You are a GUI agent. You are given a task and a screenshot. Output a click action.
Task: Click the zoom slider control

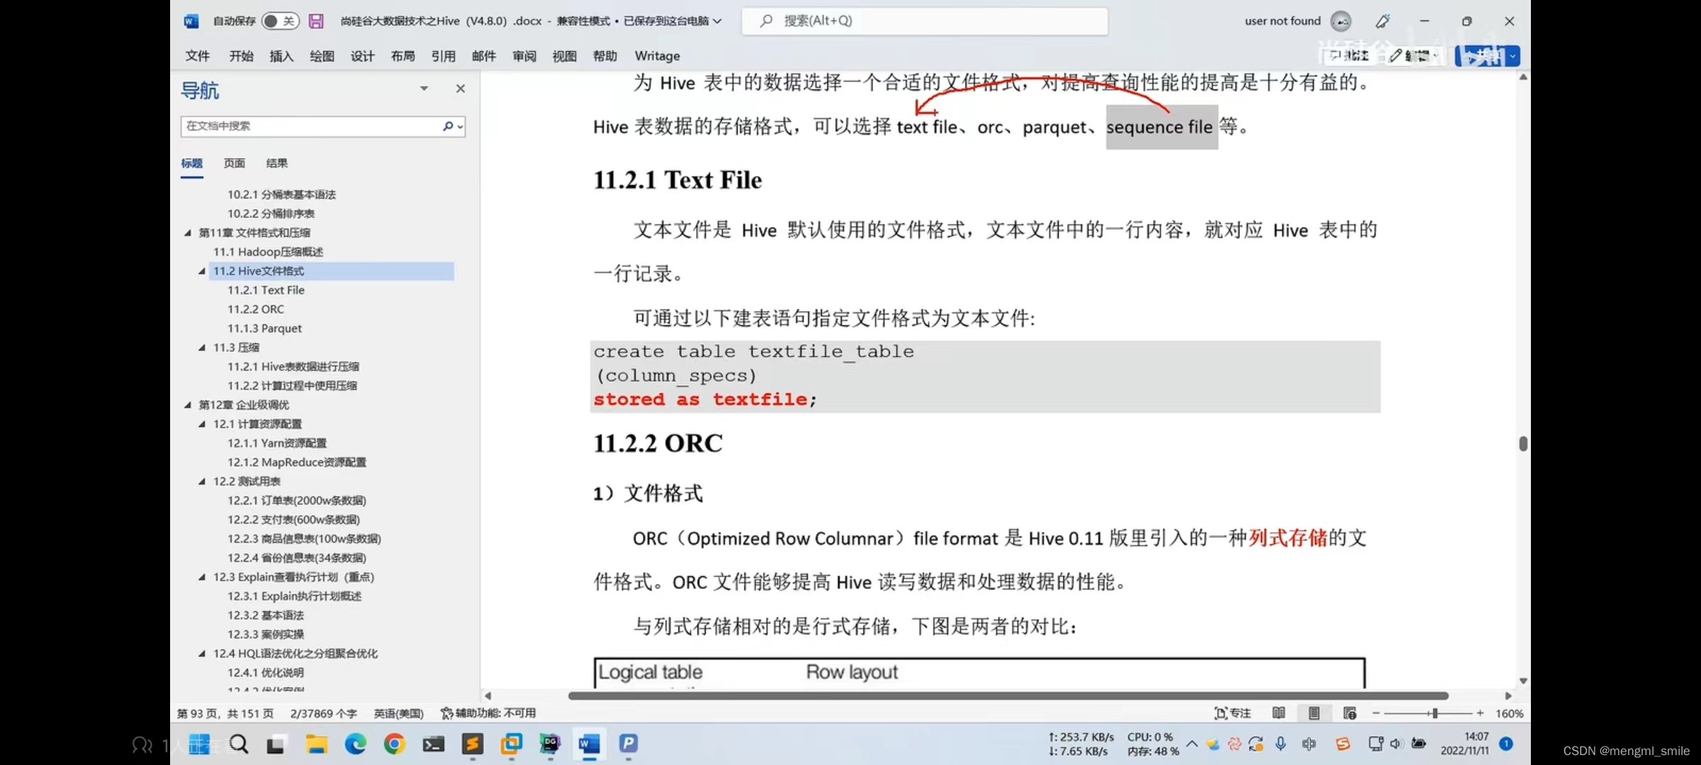point(1434,712)
